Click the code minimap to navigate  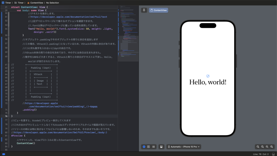coord(127,32)
